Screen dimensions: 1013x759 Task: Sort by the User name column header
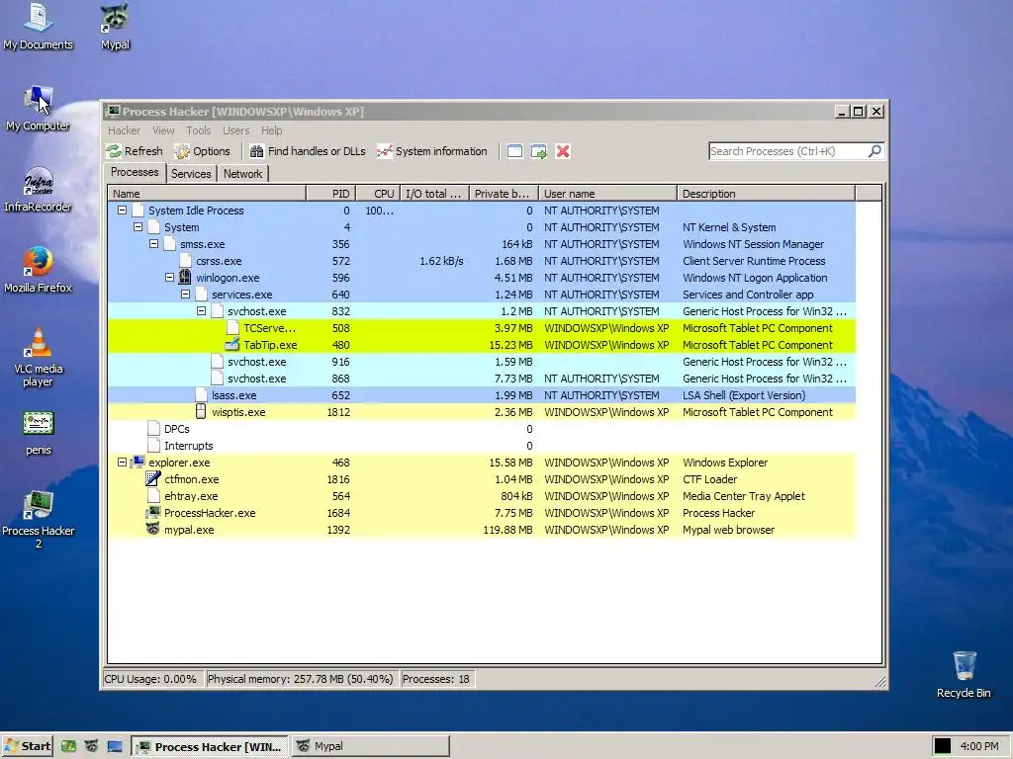tap(607, 194)
